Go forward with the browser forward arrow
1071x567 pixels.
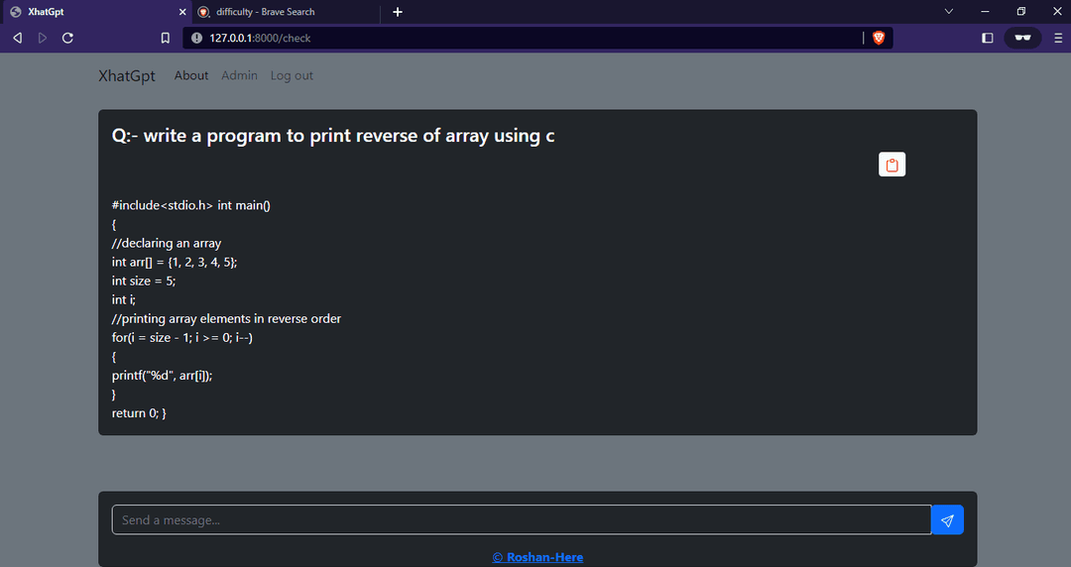pyautogui.click(x=43, y=39)
